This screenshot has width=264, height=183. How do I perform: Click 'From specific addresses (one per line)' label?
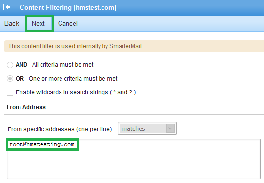click(x=60, y=129)
